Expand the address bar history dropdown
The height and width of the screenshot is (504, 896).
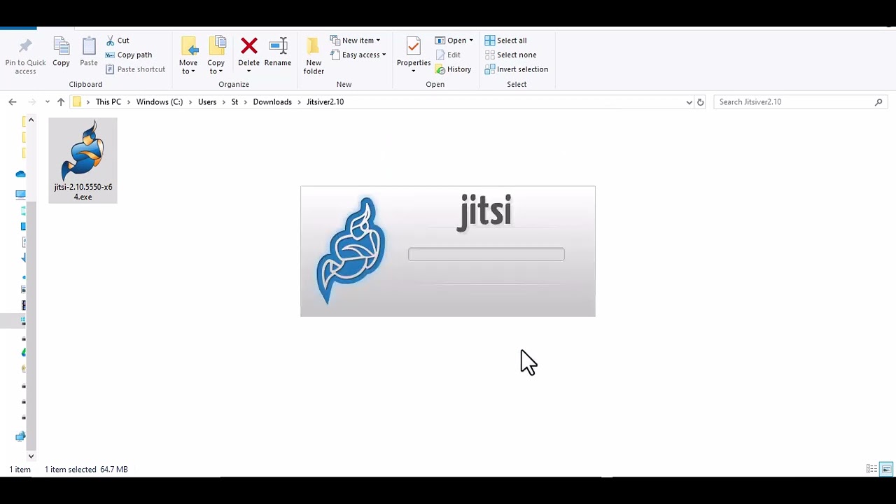pyautogui.click(x=689, y=102)
